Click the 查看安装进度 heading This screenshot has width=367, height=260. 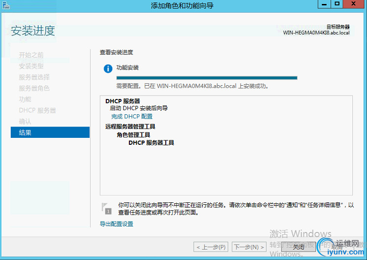pos(116,52)
